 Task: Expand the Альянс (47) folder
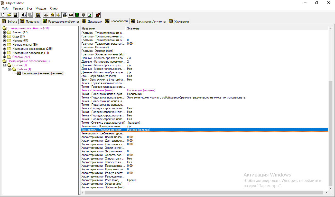coord(4,32)
